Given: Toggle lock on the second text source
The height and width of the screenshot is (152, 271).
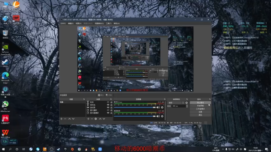Looking at the screenshot, I should (x=111, y=105).
